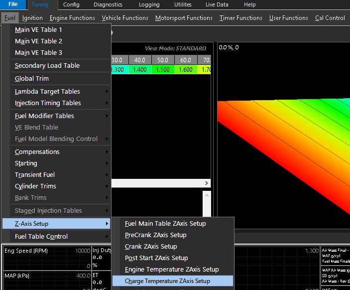Open the Engine Functions menu
Viewport: 350px width, 290px height.
[x=72, y=18]
